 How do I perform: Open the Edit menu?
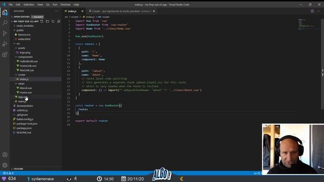click(x=18, y=5)
